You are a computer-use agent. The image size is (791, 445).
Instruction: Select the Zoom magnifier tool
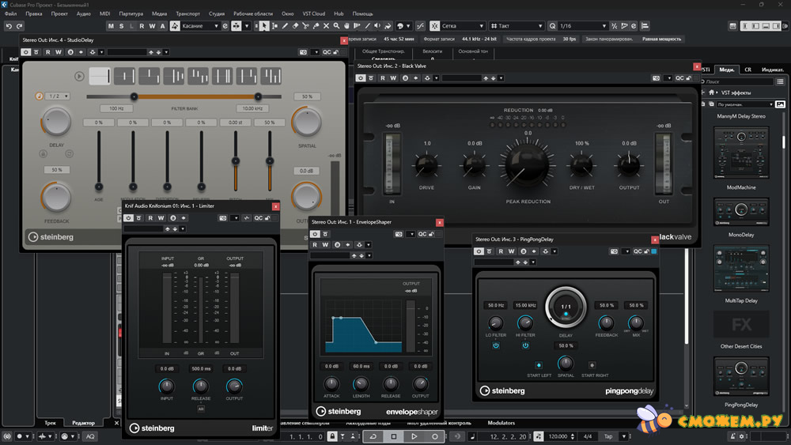[336, 26]
